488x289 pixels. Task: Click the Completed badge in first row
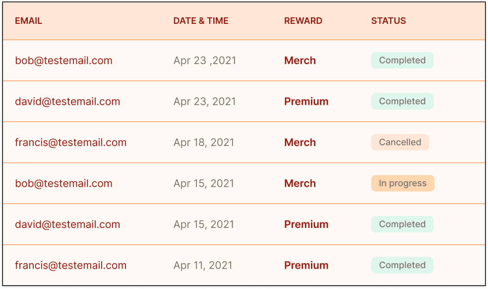tap(402, 60)
